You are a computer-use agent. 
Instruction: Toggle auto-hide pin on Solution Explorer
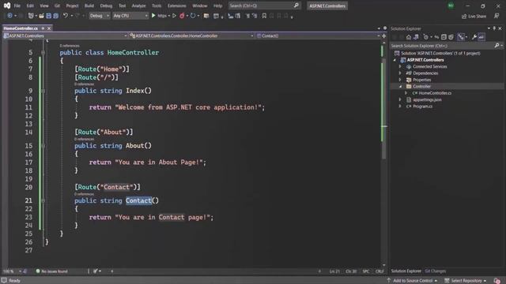(494, 28)
